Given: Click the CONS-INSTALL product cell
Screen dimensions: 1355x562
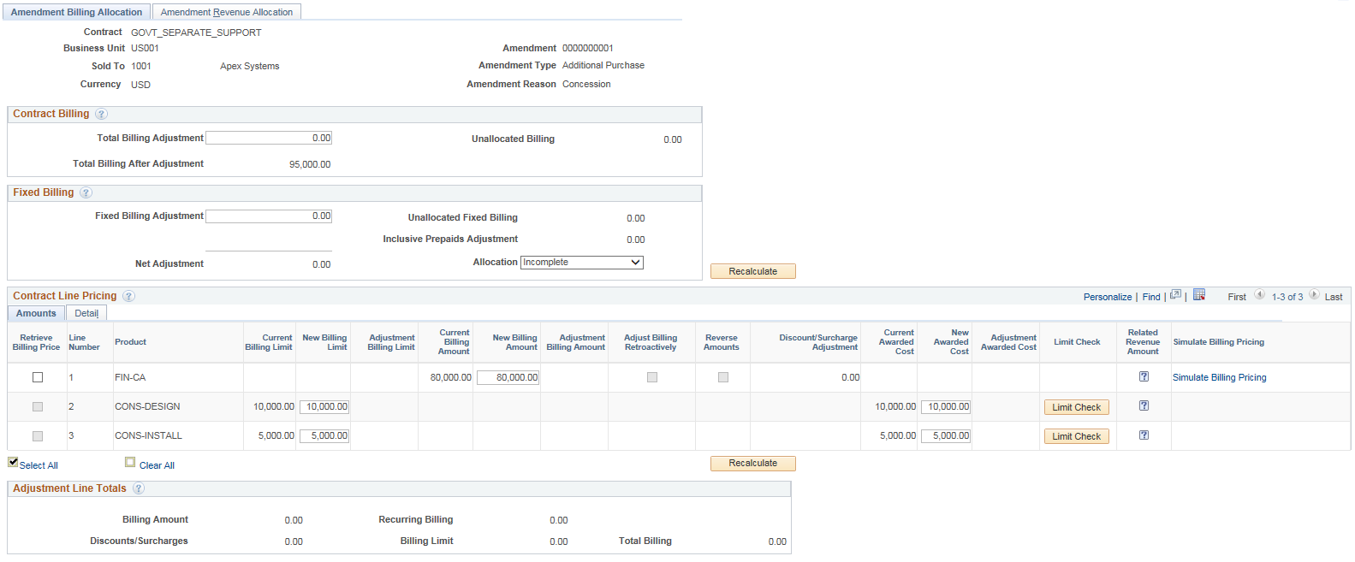Looking at the screenshot, I should (148, 435).
